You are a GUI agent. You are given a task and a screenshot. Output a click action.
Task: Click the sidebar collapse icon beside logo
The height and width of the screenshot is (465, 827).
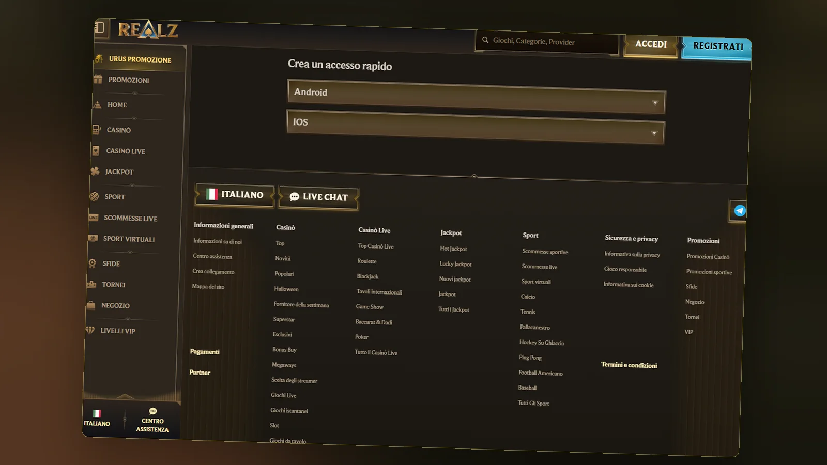click(100, 27)
